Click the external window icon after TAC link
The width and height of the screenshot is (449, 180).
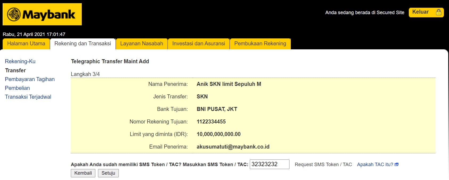click(397, 165)
